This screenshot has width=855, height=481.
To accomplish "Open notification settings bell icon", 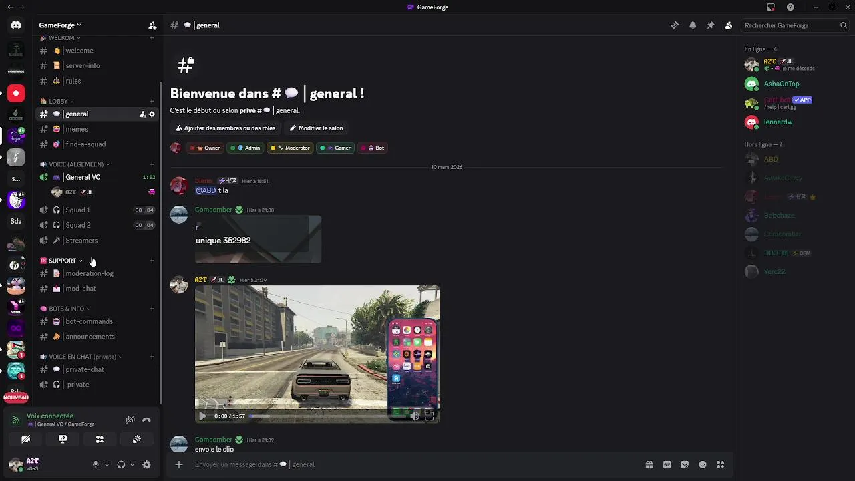I will (x=693, y=25).
